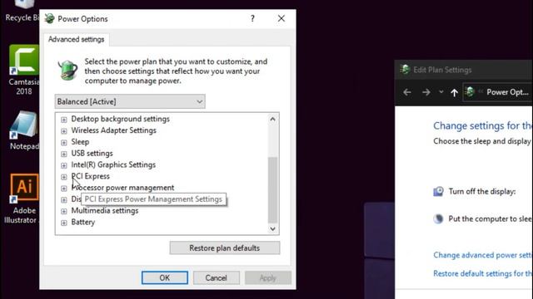Screen dimensions: 533x299
Task: Click the Power Options title bar icon
Action: coord(50,18)
